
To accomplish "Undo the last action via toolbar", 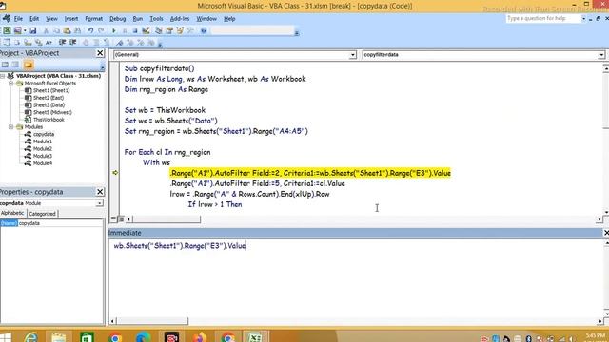I will click(90, 30).
